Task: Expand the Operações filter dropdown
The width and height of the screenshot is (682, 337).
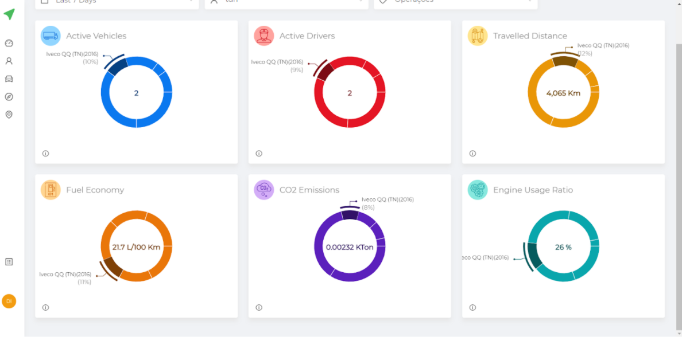Action: [x=455, y=2]
